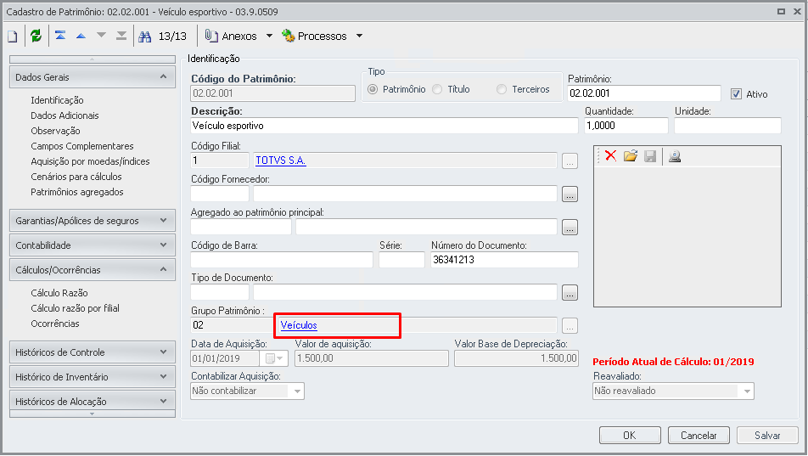
Task: Expand the Histórico de Inventário section
Action: tap(93, 376)
